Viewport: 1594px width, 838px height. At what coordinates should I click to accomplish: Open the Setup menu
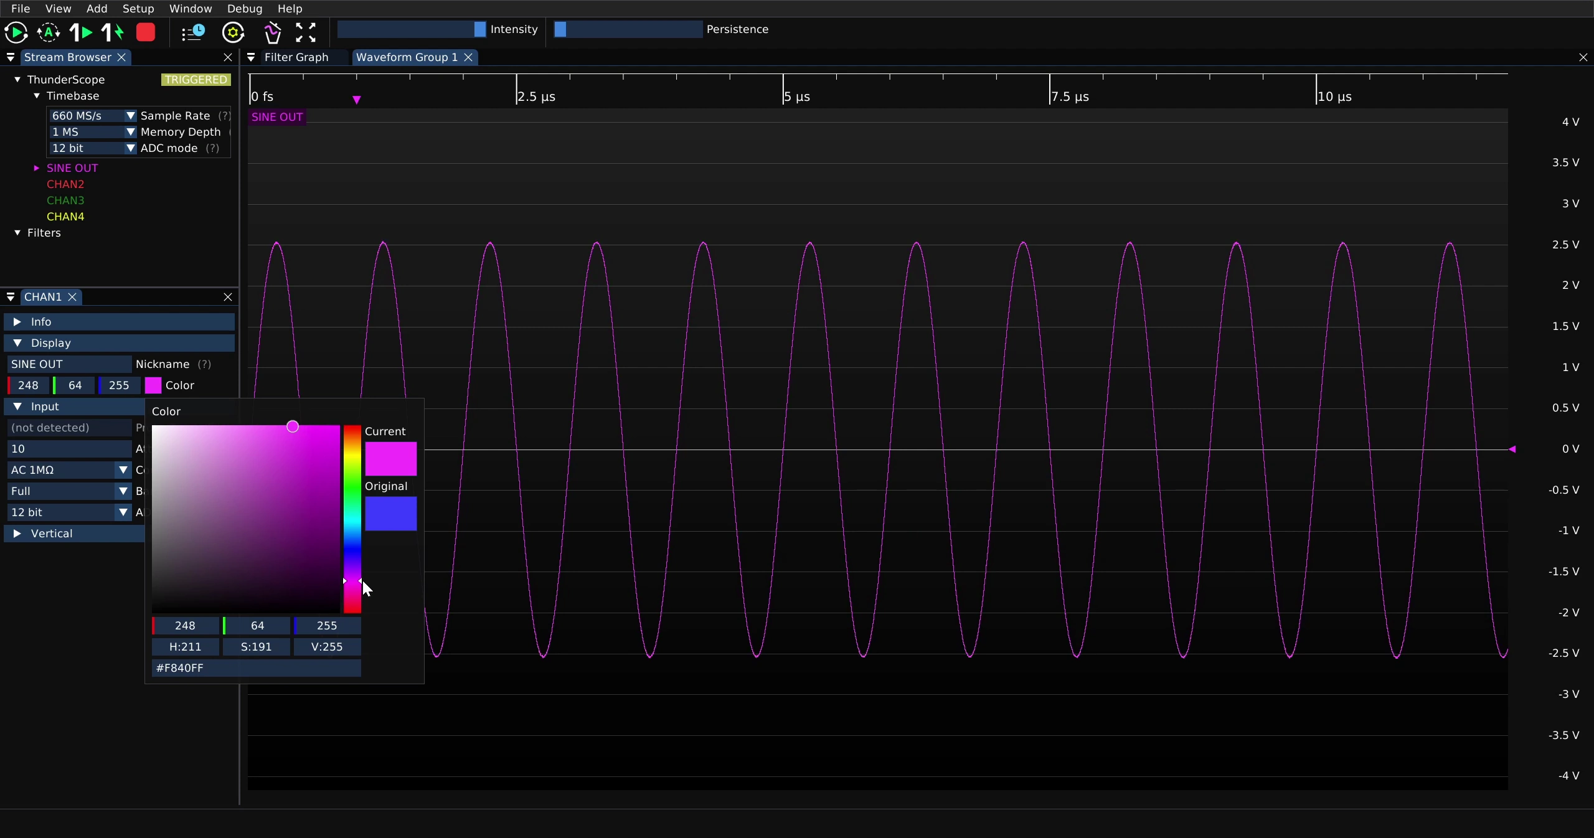(138, 9)
